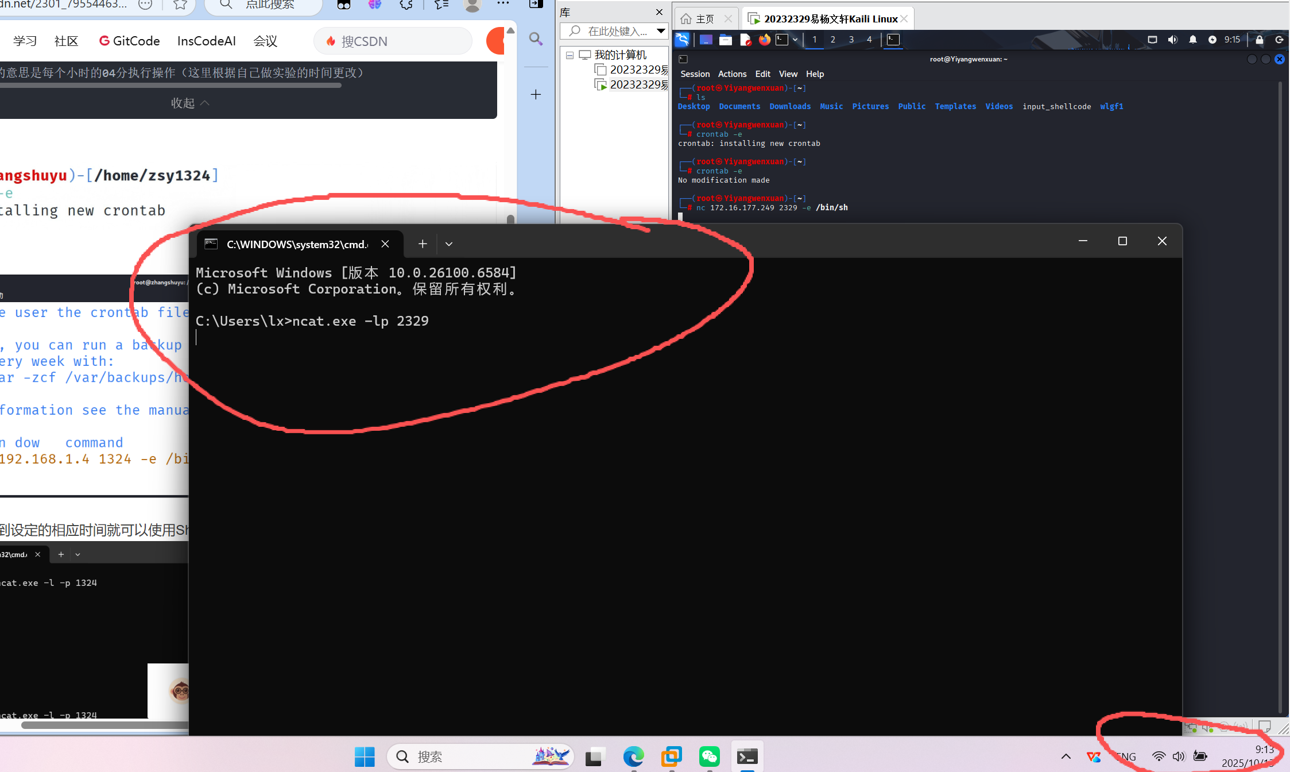Image resolution: width=1290 pixels, height=772 pixels.
Task: Switch to the 主页 tab in VMware
Action: (704, 19)
